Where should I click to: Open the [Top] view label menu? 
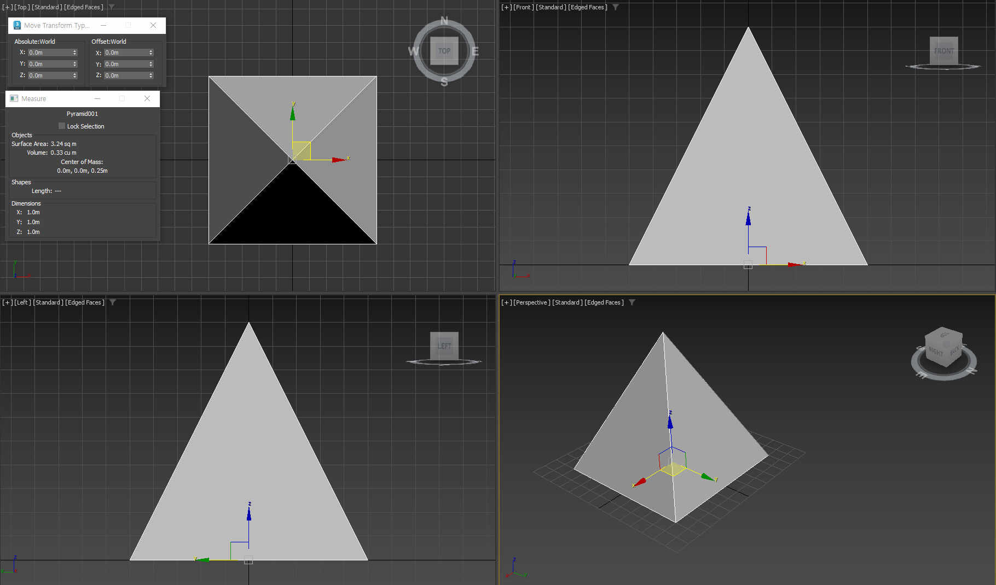(22, 7)
